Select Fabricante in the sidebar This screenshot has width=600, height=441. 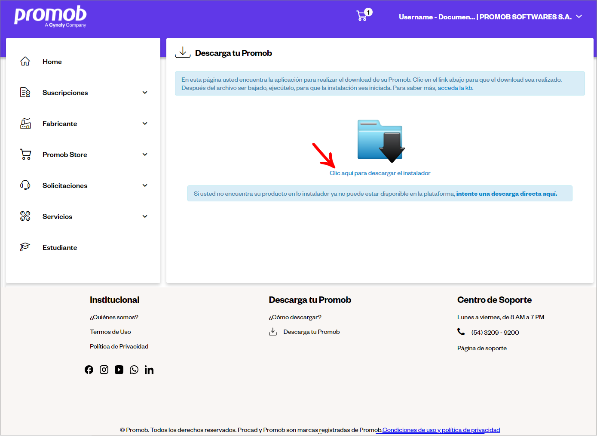point(60,124)
